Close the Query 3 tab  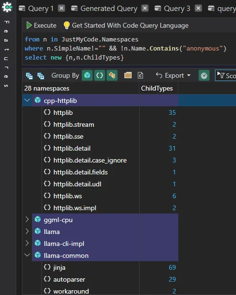point(198,8)
